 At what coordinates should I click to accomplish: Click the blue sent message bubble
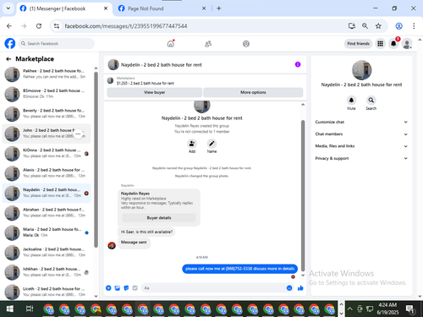(239, 269)
